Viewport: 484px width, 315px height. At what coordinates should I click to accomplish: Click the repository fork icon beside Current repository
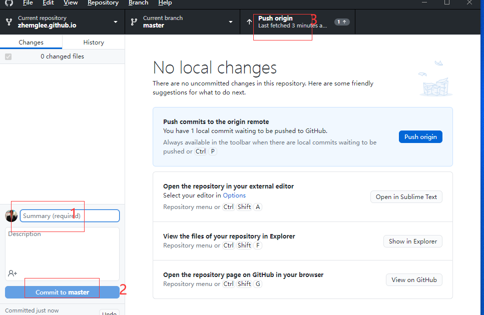[x=9, y=22]
